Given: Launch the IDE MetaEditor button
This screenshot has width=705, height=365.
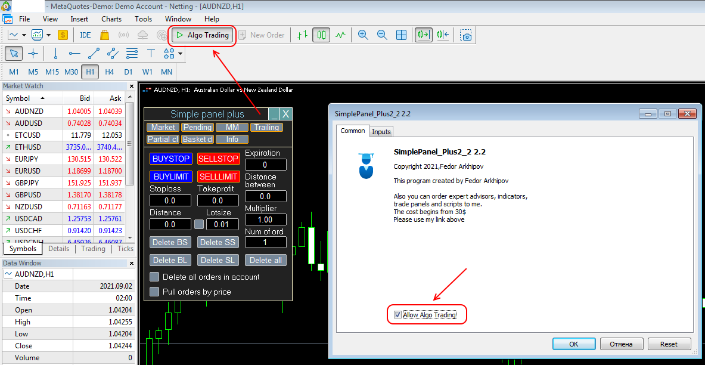Looking at the screenshot, I should click(85, 35).
